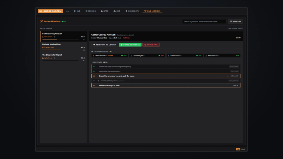Click the Active Missions antenna icon
Screen dimensions: 283x159
pyautogui.click(x=41, y=21)
